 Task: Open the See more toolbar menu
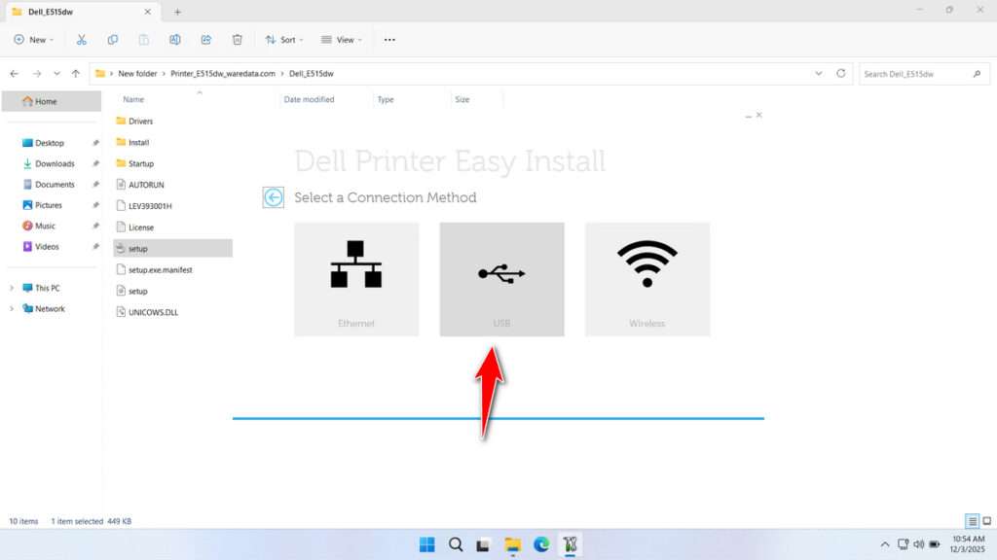[x=388, y=39]
